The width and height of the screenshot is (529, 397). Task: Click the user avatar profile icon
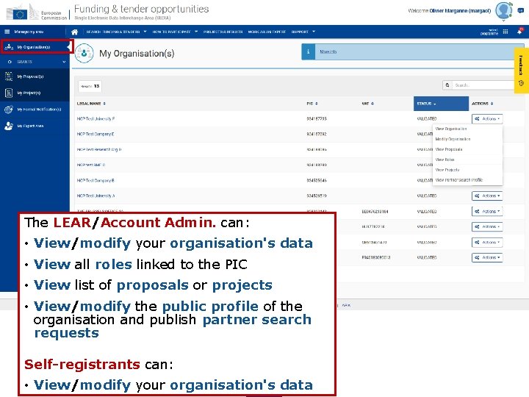point(503,10)
